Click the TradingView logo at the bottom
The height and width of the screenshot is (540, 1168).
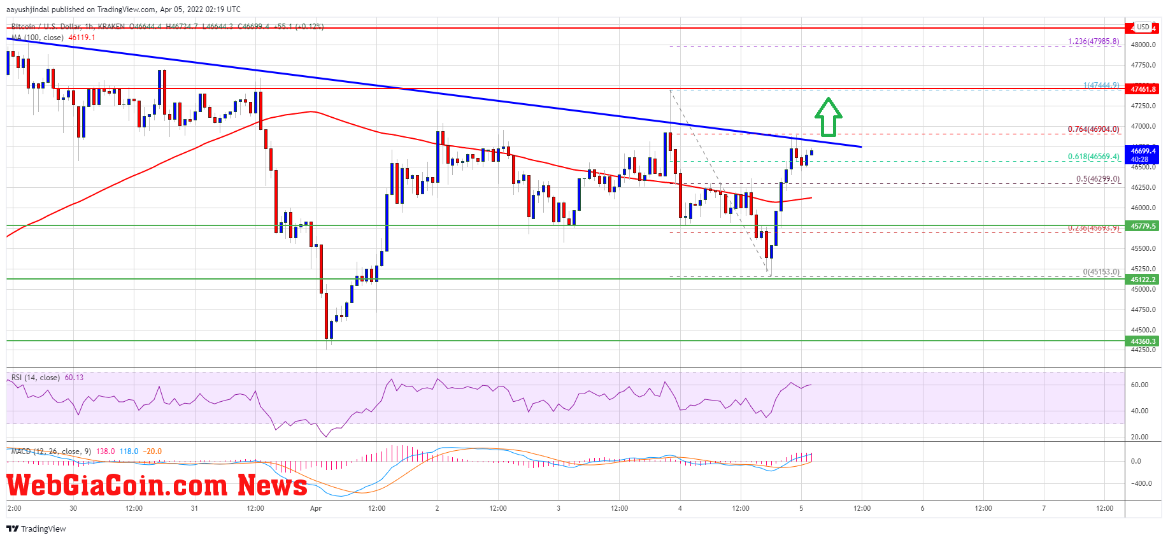coord(36,529)
